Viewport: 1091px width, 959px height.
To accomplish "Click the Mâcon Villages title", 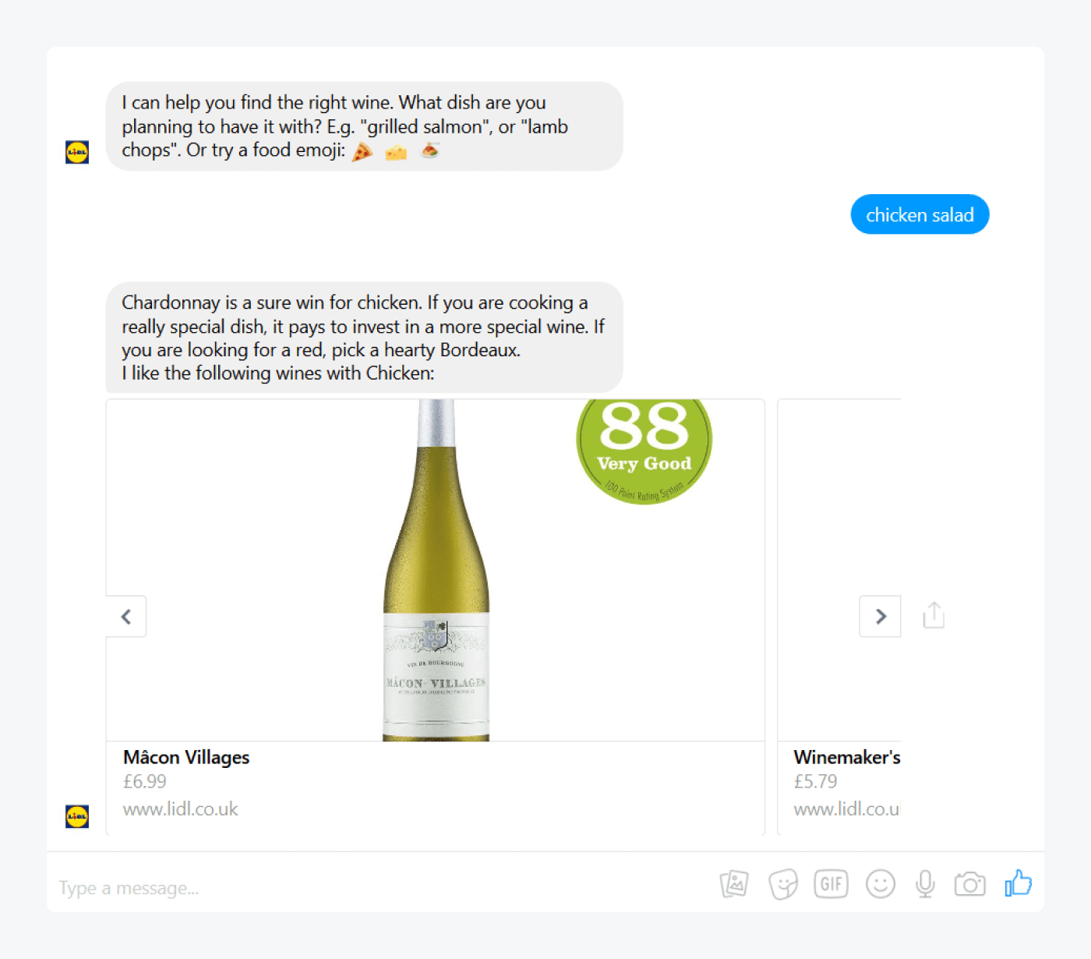I will tap(186, 757).
